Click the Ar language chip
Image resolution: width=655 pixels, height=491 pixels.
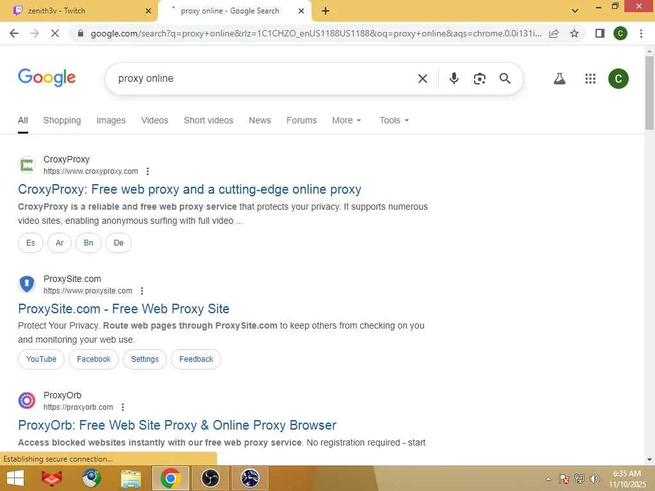59,243
